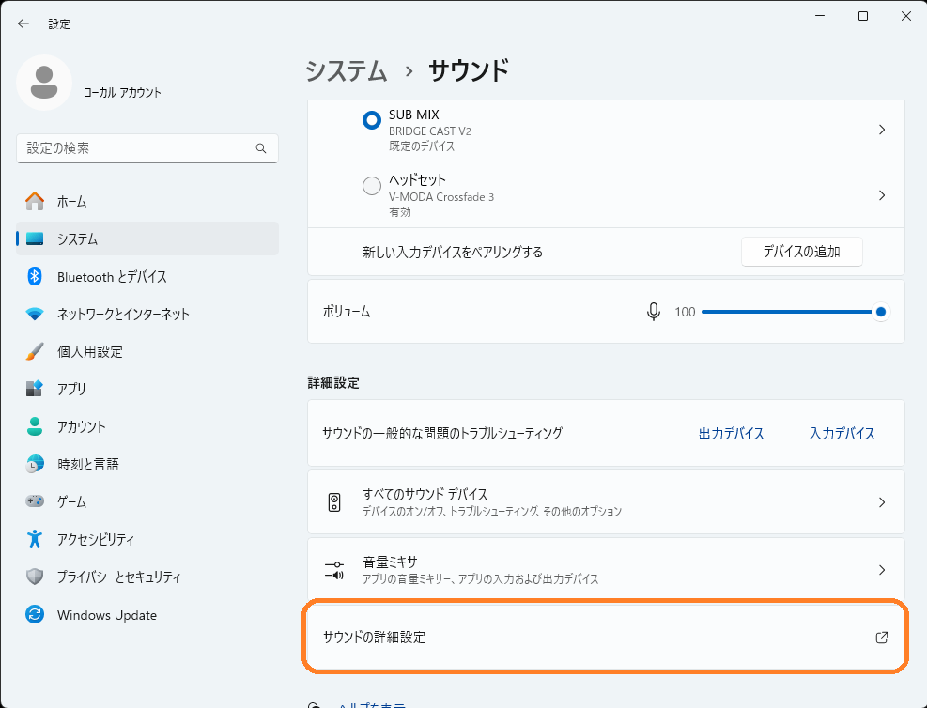Click the アクセシビリティ figure icon
The height and width of the screenshot is (708, 927).
click(35, 539)
